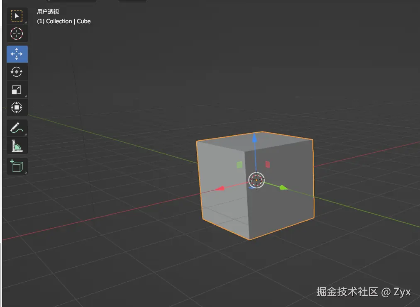Open the Measure tool
The height and width of the screenshot is (307, 420).
[x=17, y=146]
